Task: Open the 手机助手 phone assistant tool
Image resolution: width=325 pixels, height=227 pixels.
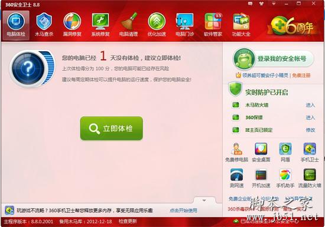Action: click(x=285, y=178)
